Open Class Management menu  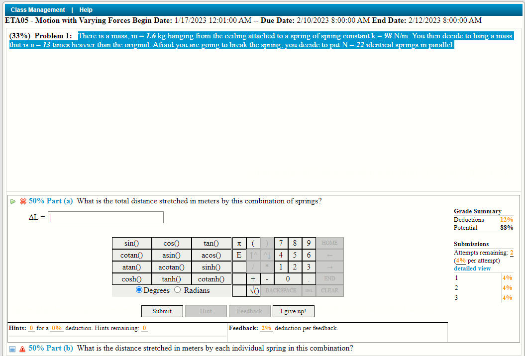38,10
